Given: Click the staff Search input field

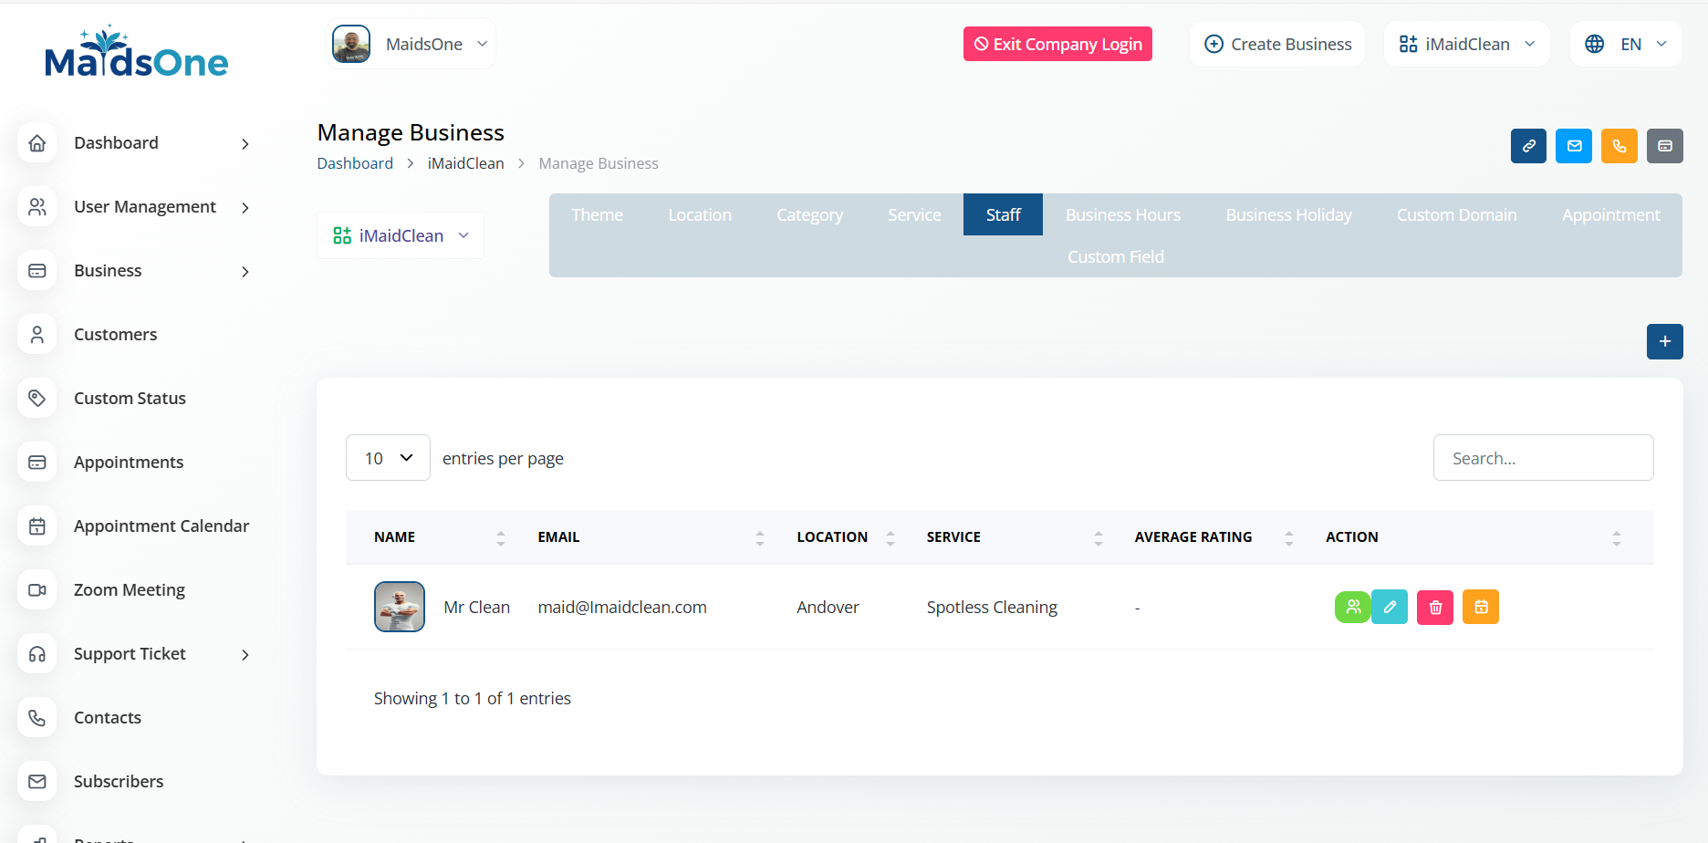Looking at the screenshot, I should click(1543, 458).
